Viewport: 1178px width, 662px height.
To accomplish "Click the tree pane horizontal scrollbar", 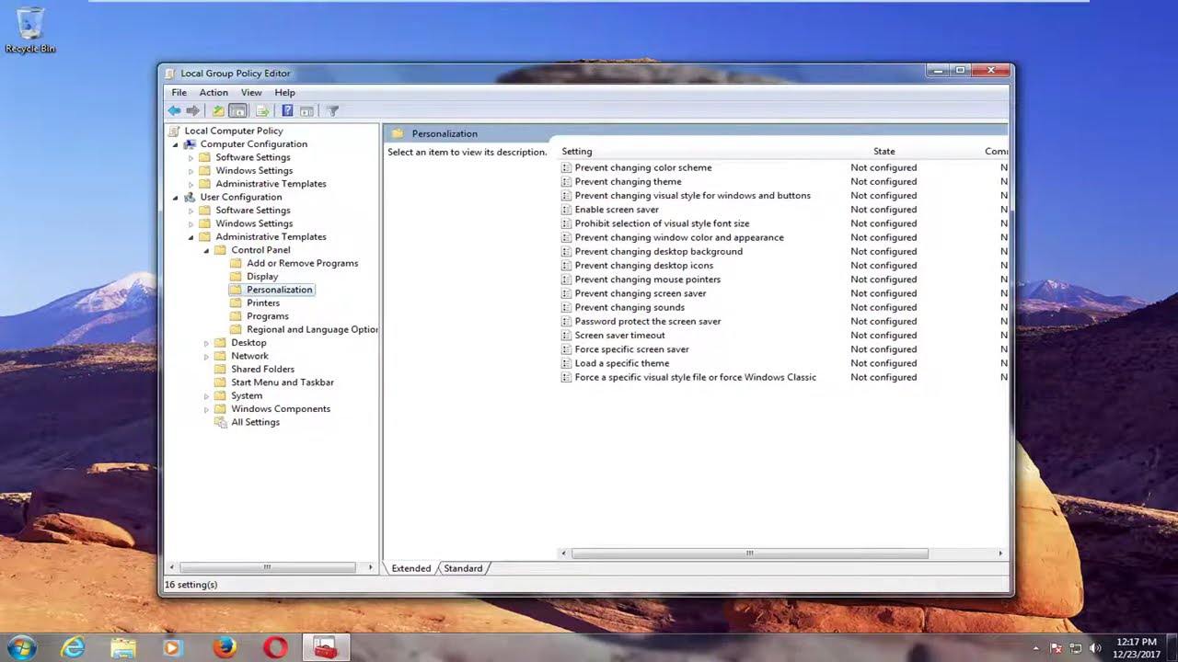I will click(268, 567).
